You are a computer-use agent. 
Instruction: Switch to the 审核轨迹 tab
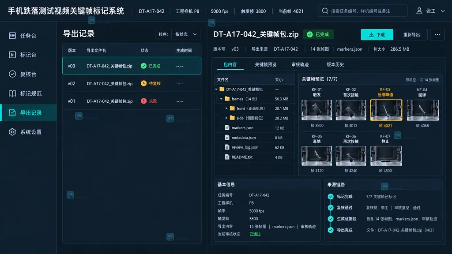point(300,64)
